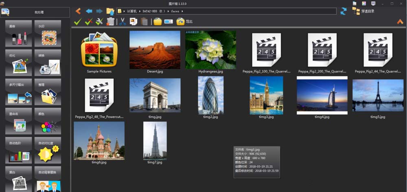Expand the arrow after faces in path
Screen dimensions: 407x192
pyautogui.click(x=182, y=11)
